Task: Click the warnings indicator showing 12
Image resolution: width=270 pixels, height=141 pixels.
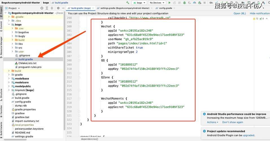Action: (x=256, y=19)
